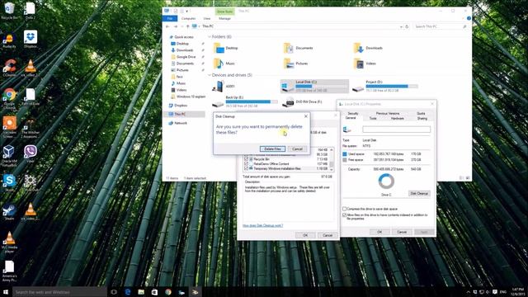Image resolution: width=528 pixels, height=297 pixels.
Task: Click the Refresh button next to address bar
Action: 407,26
